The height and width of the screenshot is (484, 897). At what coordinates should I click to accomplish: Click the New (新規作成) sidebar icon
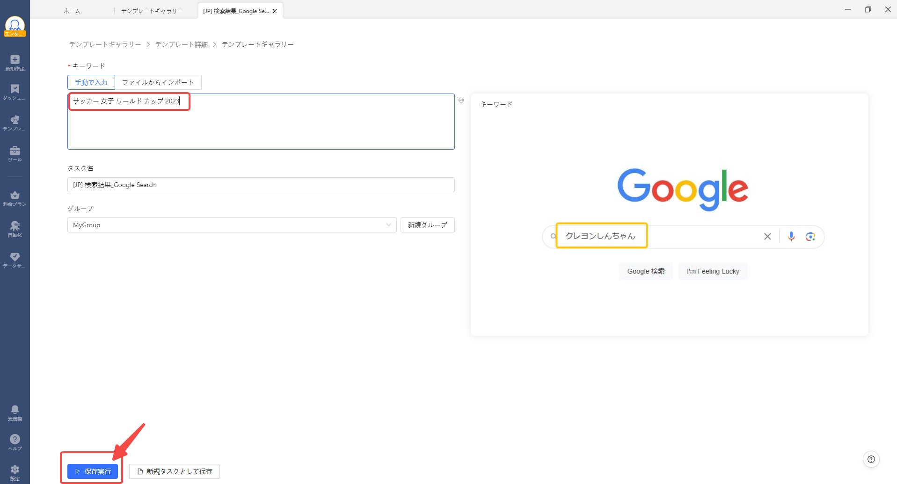point(15,62)
